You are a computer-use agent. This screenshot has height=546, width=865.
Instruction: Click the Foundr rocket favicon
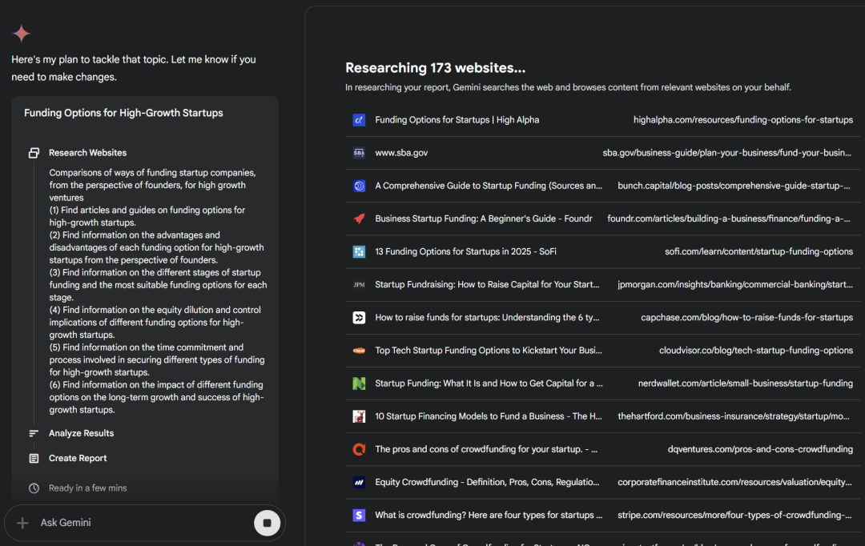point(359,219)
